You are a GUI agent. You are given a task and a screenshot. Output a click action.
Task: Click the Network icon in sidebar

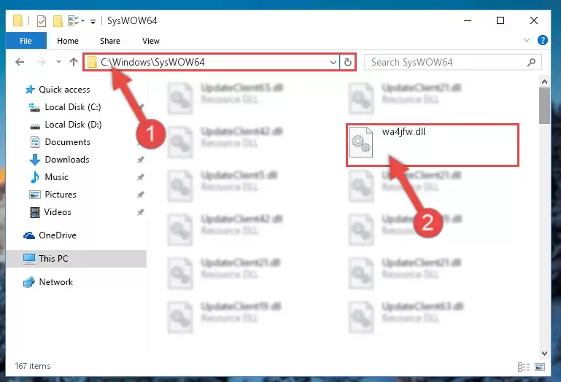click(x=29, y=282)
